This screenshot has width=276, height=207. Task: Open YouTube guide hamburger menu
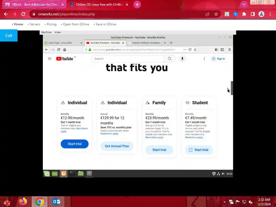point(50,58)
